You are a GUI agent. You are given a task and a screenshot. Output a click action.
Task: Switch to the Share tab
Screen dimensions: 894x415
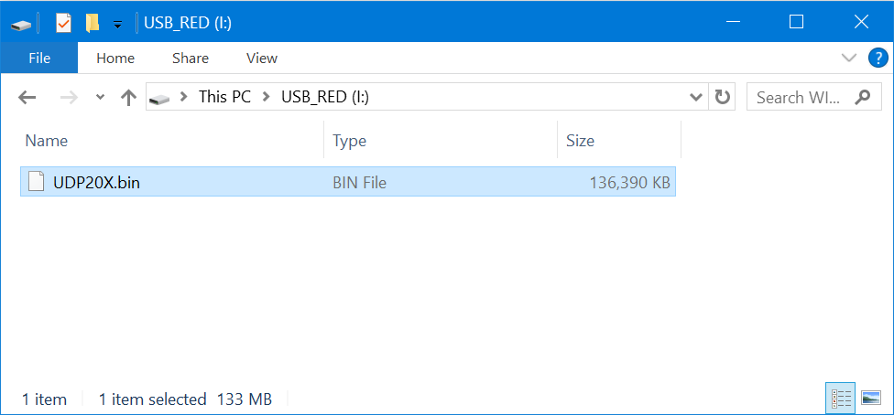click(191, 59)
